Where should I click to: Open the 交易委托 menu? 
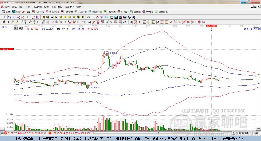[69, 7]
